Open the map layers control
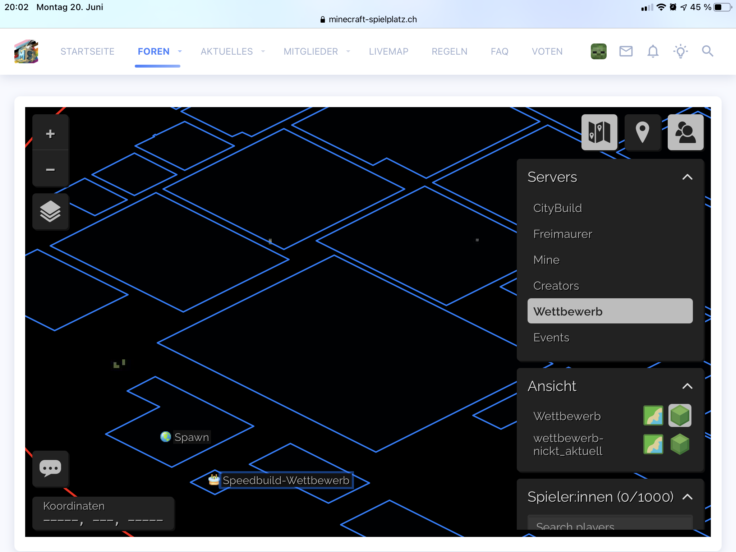This screenshot has height=552, width=736. coord(50,212)
